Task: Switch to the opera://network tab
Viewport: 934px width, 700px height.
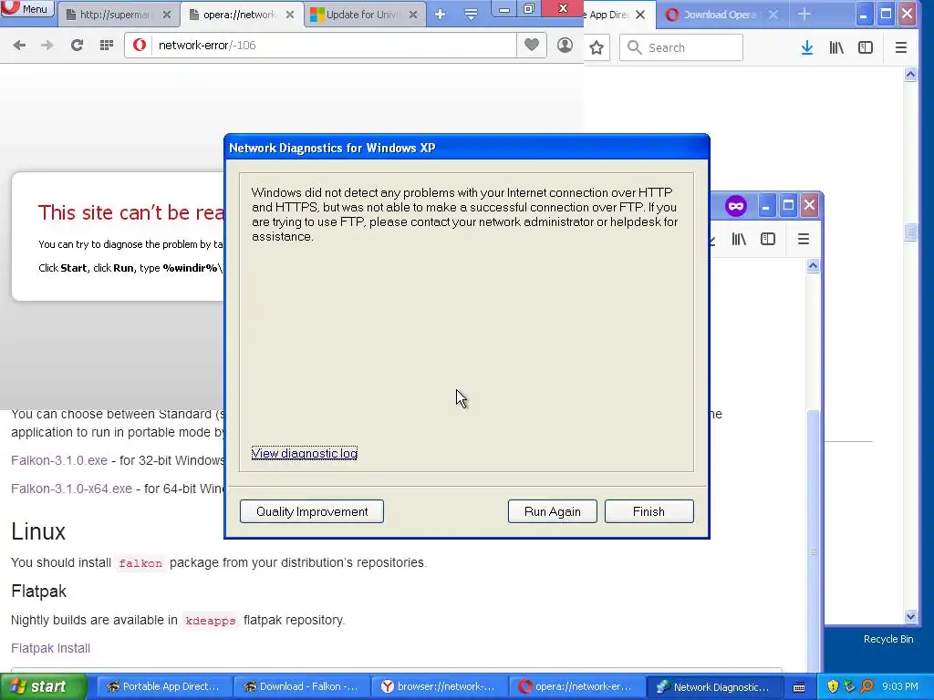Action: tap(240, 15)
